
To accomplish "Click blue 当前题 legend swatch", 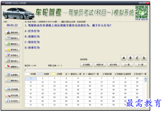I will pos(40,74).
